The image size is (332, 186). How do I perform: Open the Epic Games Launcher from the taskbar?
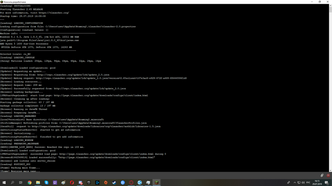pos(89,182)
